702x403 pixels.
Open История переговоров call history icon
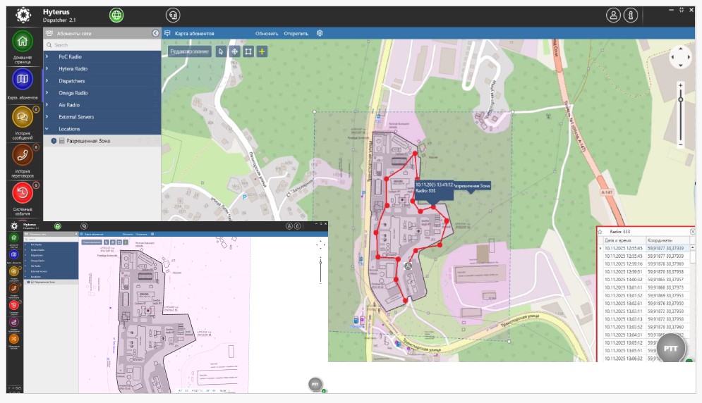(23, 156)
